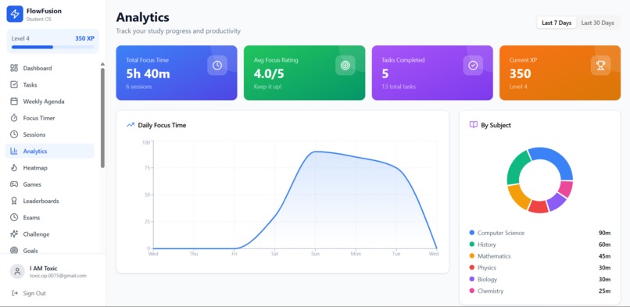Click the target icon on Avg Focus Rating card
Screen dimensions: 630x307
coord(345,66)
